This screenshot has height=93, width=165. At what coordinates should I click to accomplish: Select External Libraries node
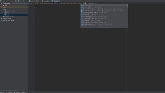[7, 19]
